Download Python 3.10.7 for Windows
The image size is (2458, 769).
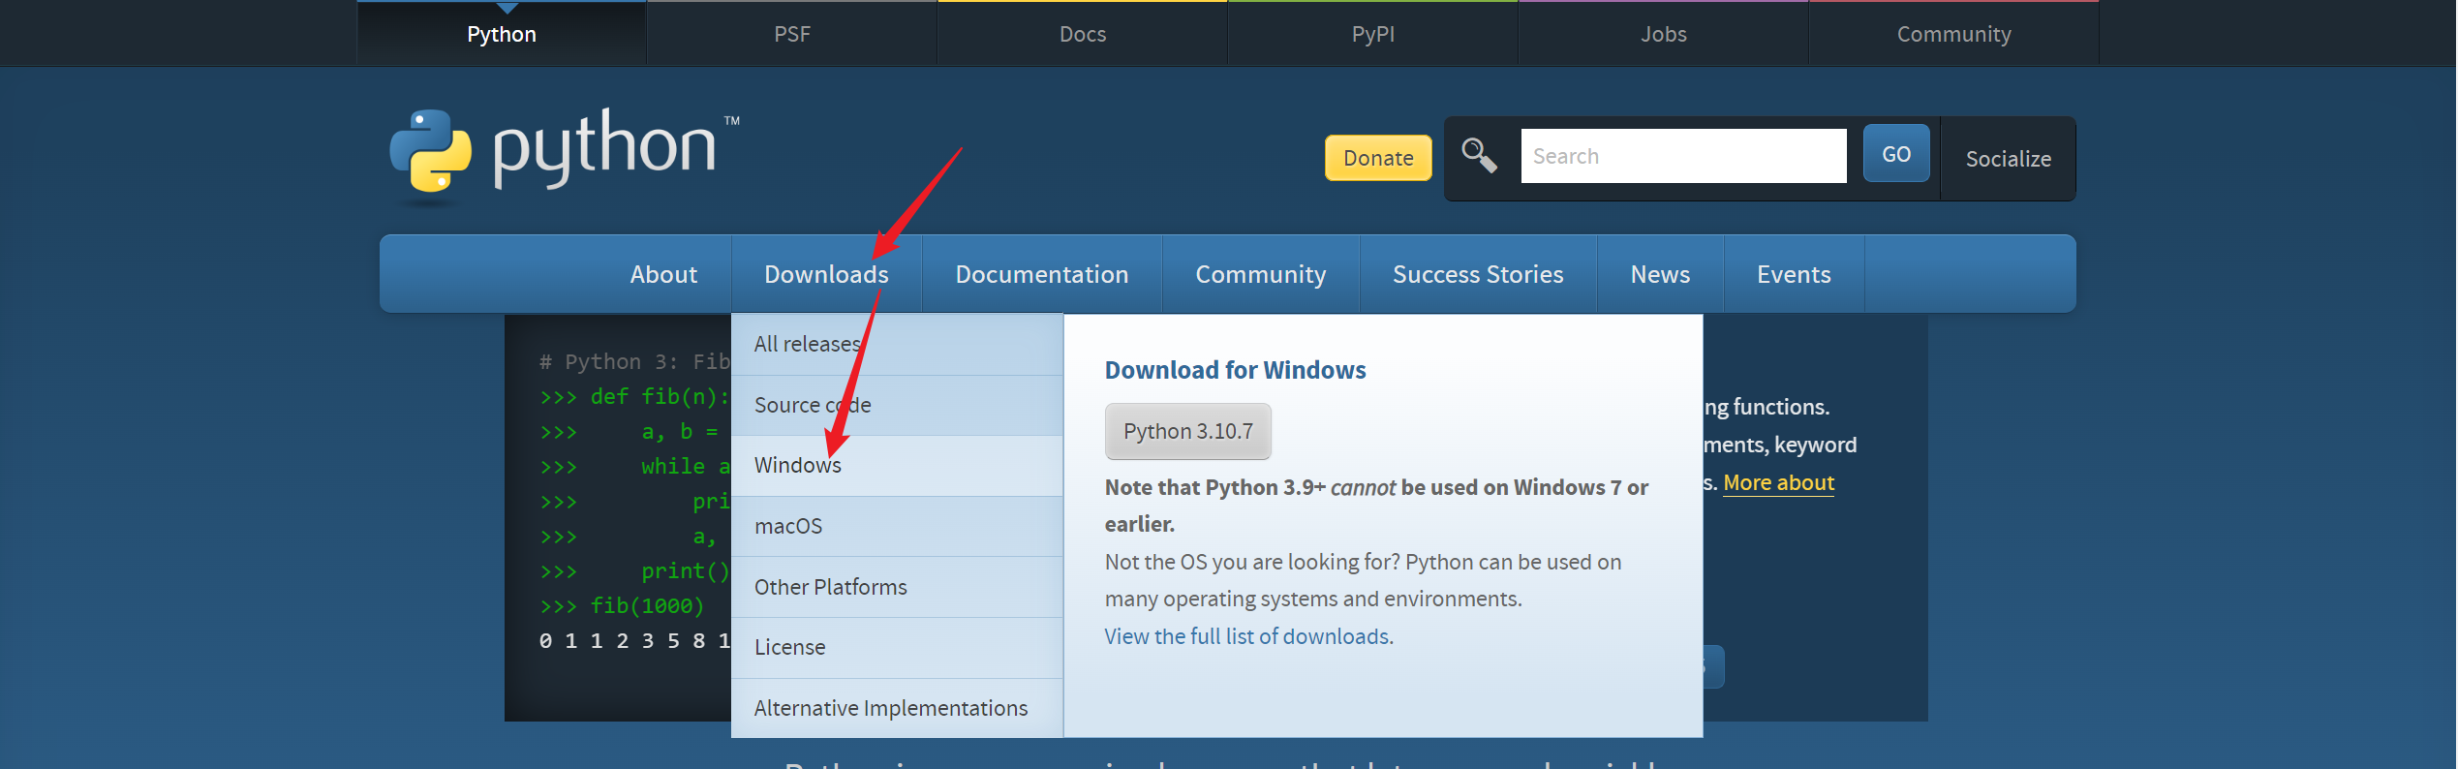pyautogui.click(x=1187, y=431)
